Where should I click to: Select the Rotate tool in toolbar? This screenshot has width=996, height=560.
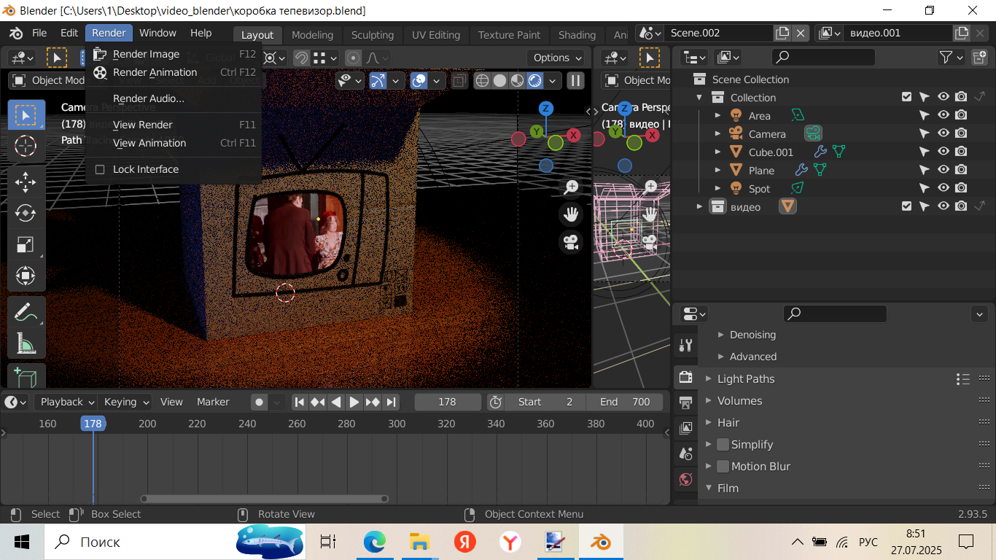tap(26, 213)
